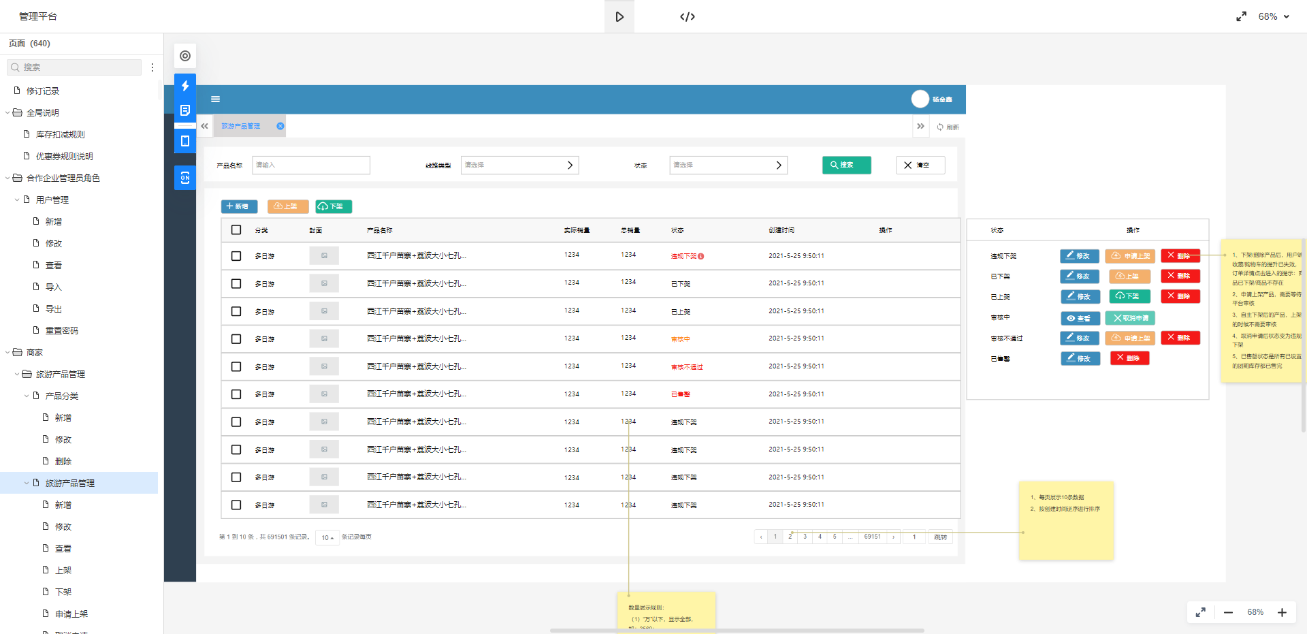Click the more options dots beside page search
Viewport: 1307px width, 634px height.
click(x=152, y=67)
